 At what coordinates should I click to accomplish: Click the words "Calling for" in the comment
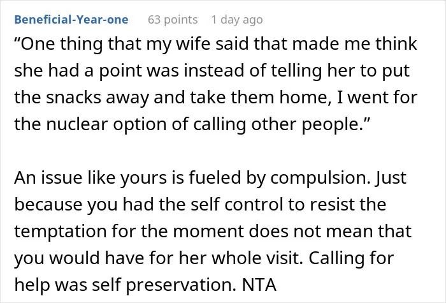coord(351,259)
